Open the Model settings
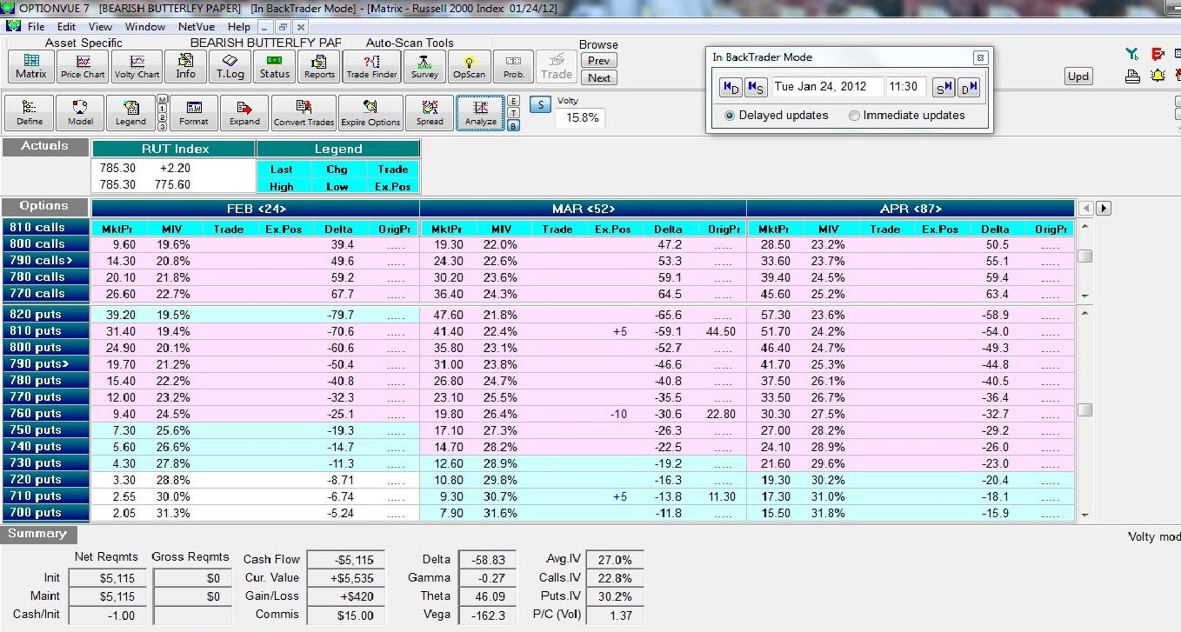 [x=80, y=112]
